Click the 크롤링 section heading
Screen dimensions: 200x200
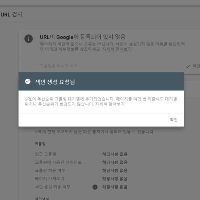tap(40, 144)
